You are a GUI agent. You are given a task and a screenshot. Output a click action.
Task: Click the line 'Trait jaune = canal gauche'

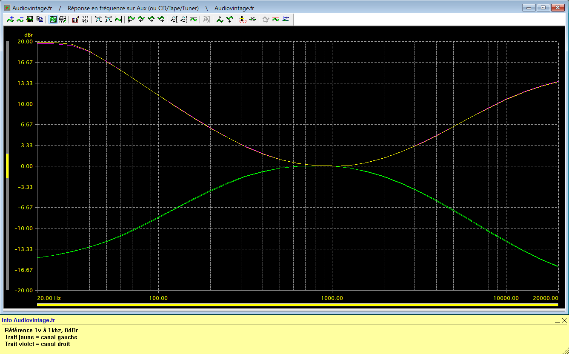pyautogui.click(x=41, y=337)
